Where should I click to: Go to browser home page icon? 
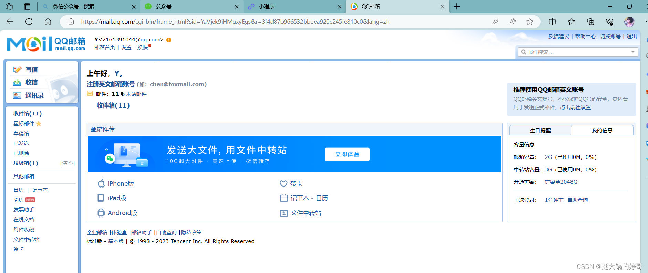[x=48, y=22]
